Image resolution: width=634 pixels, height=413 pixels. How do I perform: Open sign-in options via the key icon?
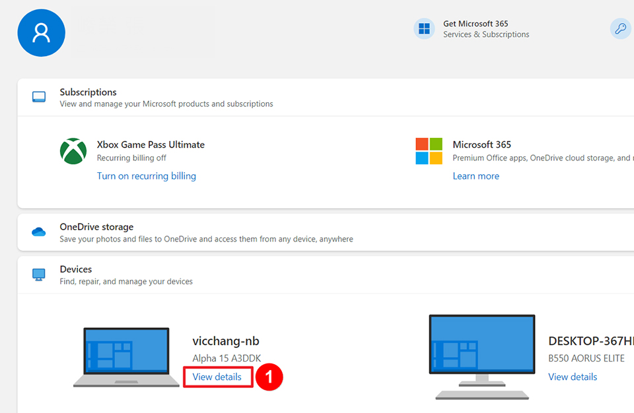[x=619, y=28]
